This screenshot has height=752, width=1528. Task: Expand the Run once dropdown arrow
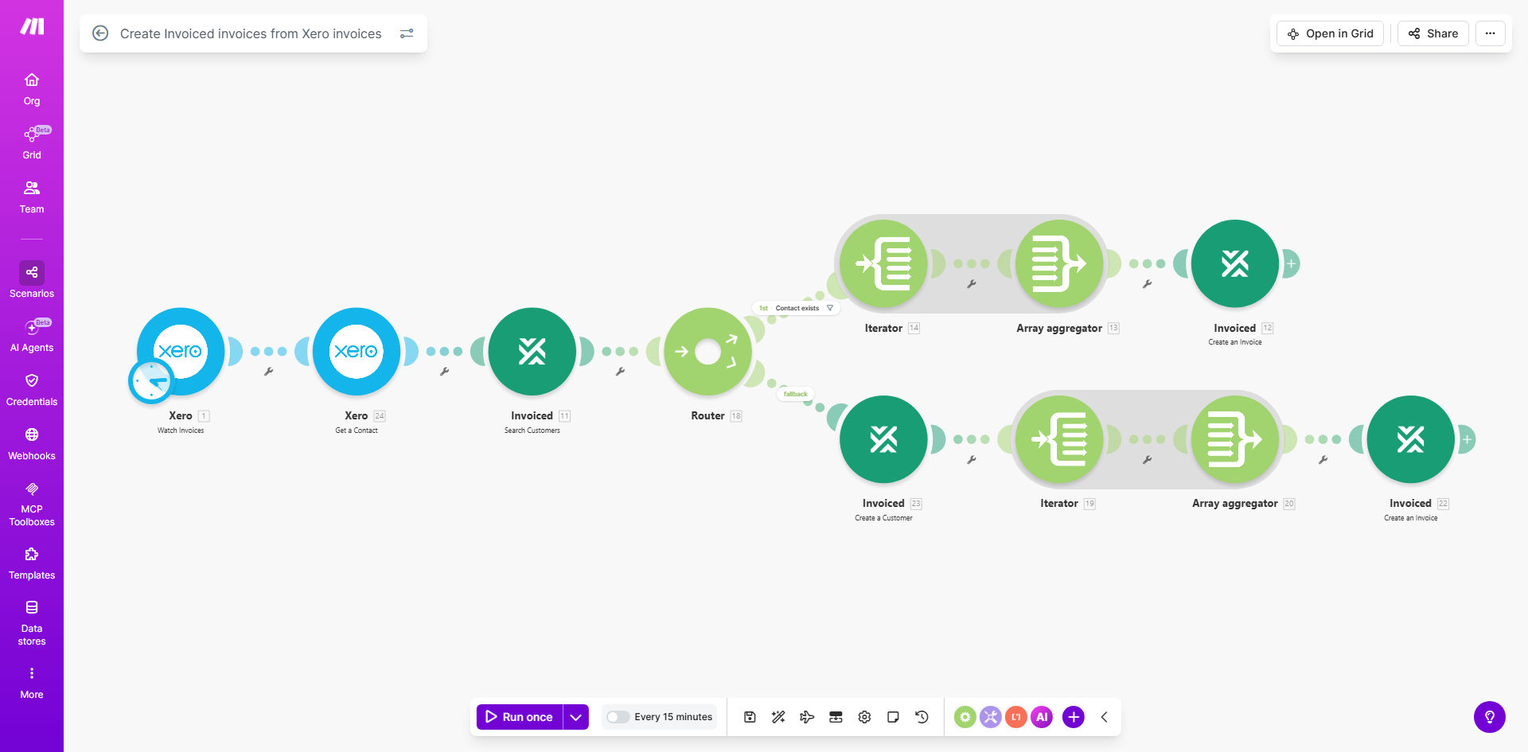coord(576,717)
